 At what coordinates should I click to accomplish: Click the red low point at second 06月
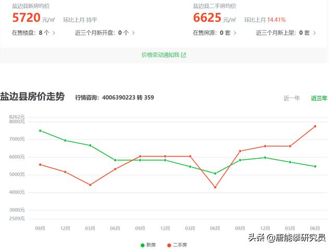pyautogui.click(x=215, y=187)
